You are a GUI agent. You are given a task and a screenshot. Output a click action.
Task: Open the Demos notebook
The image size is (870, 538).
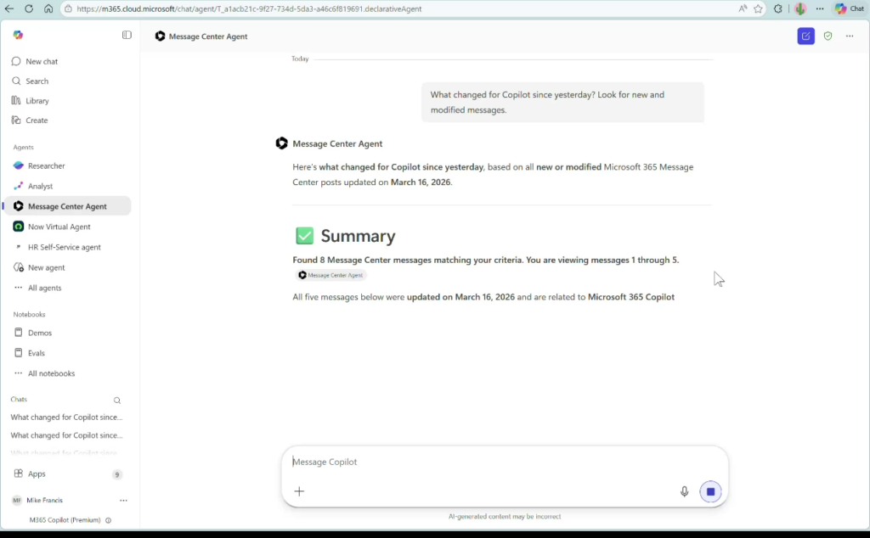(x=39, y=333)
